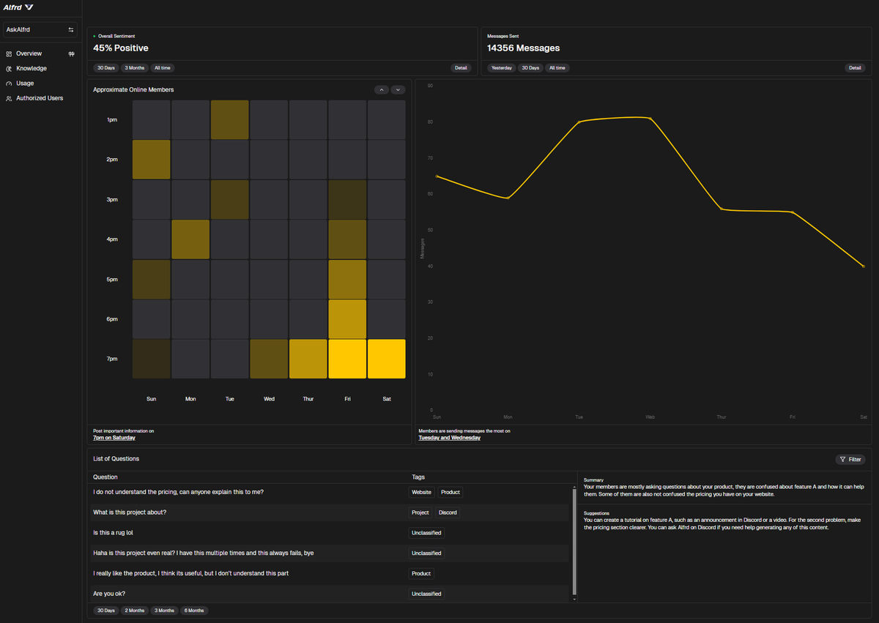Screen dimensions: 879x623
Task: Click the Thursday data point on line chart
Action: click(x=722, y=209)
